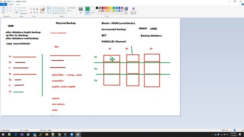244x137 pixels.
Task: Click the Undo arrow in the title bar
Action: pyautogui.click(x=8, y=2)
